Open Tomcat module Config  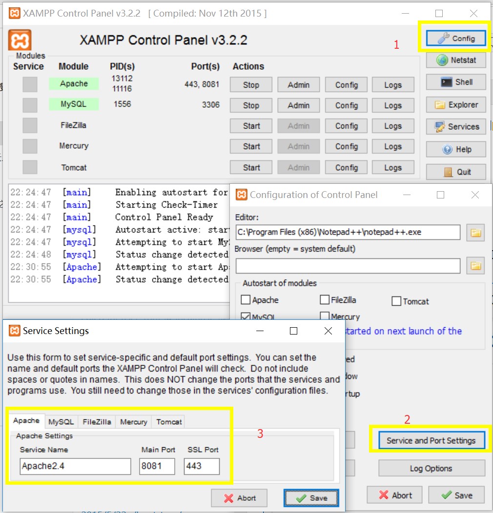click(x=346, y=167)
